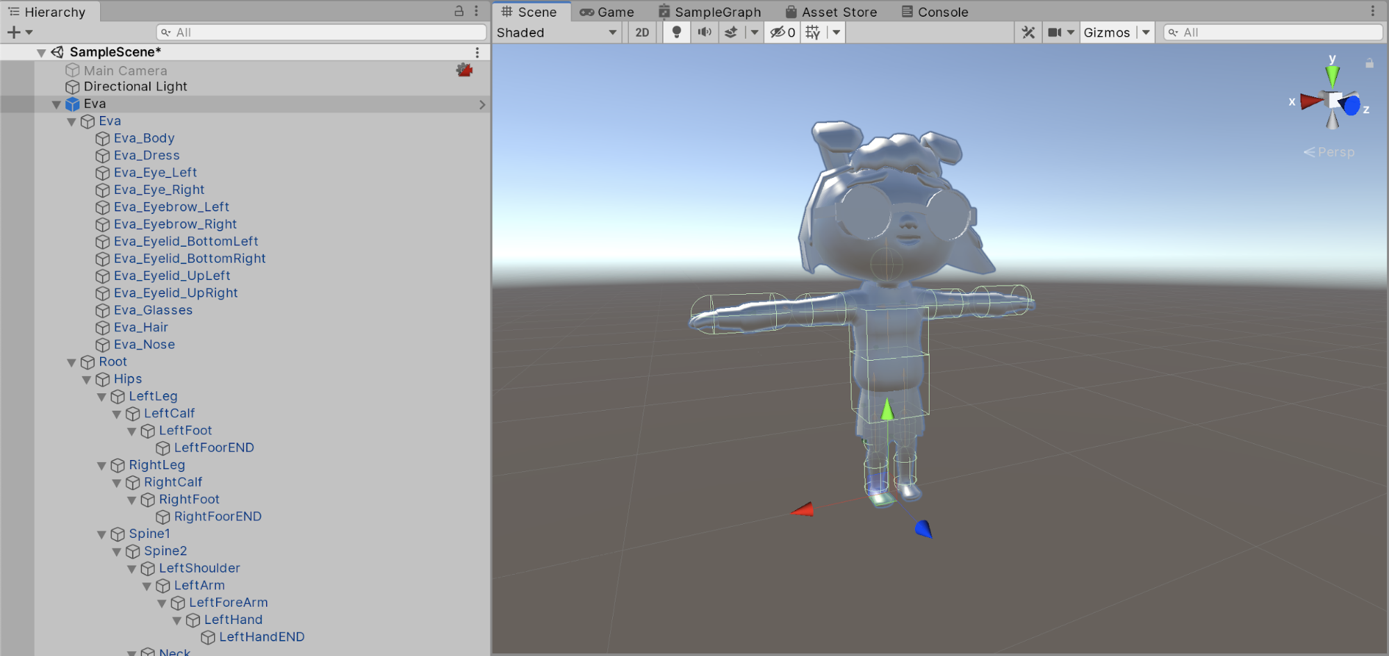Open the component editor tools icon
Image resolution: width=1389 pixels, height=656 pixels.
(1028, 32)
